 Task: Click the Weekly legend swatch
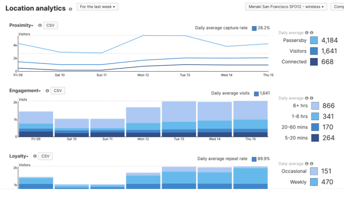[x=314, y=182]
